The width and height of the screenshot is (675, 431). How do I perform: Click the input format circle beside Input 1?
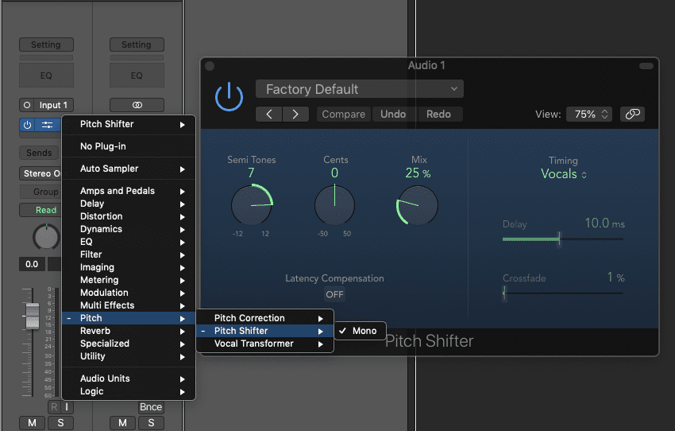point(28,105)
